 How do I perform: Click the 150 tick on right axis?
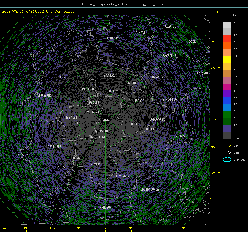[213, 41]
